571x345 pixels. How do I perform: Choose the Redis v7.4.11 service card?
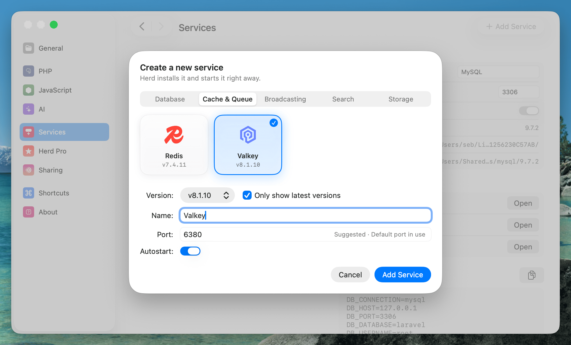[174, 145]
